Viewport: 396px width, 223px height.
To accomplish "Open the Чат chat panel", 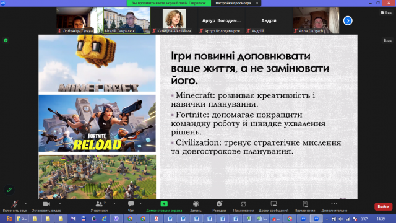I will point(131,206).
